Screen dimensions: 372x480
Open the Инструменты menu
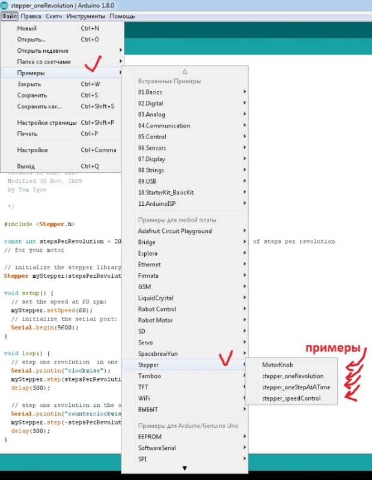(x=84, y=16)
